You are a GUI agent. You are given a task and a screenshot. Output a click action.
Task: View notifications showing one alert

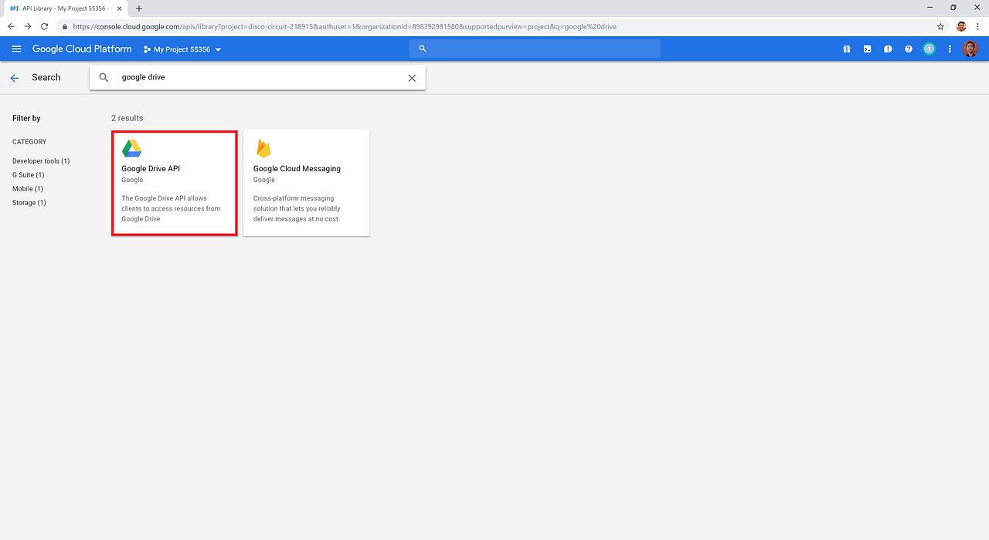(x=929, y=49)
